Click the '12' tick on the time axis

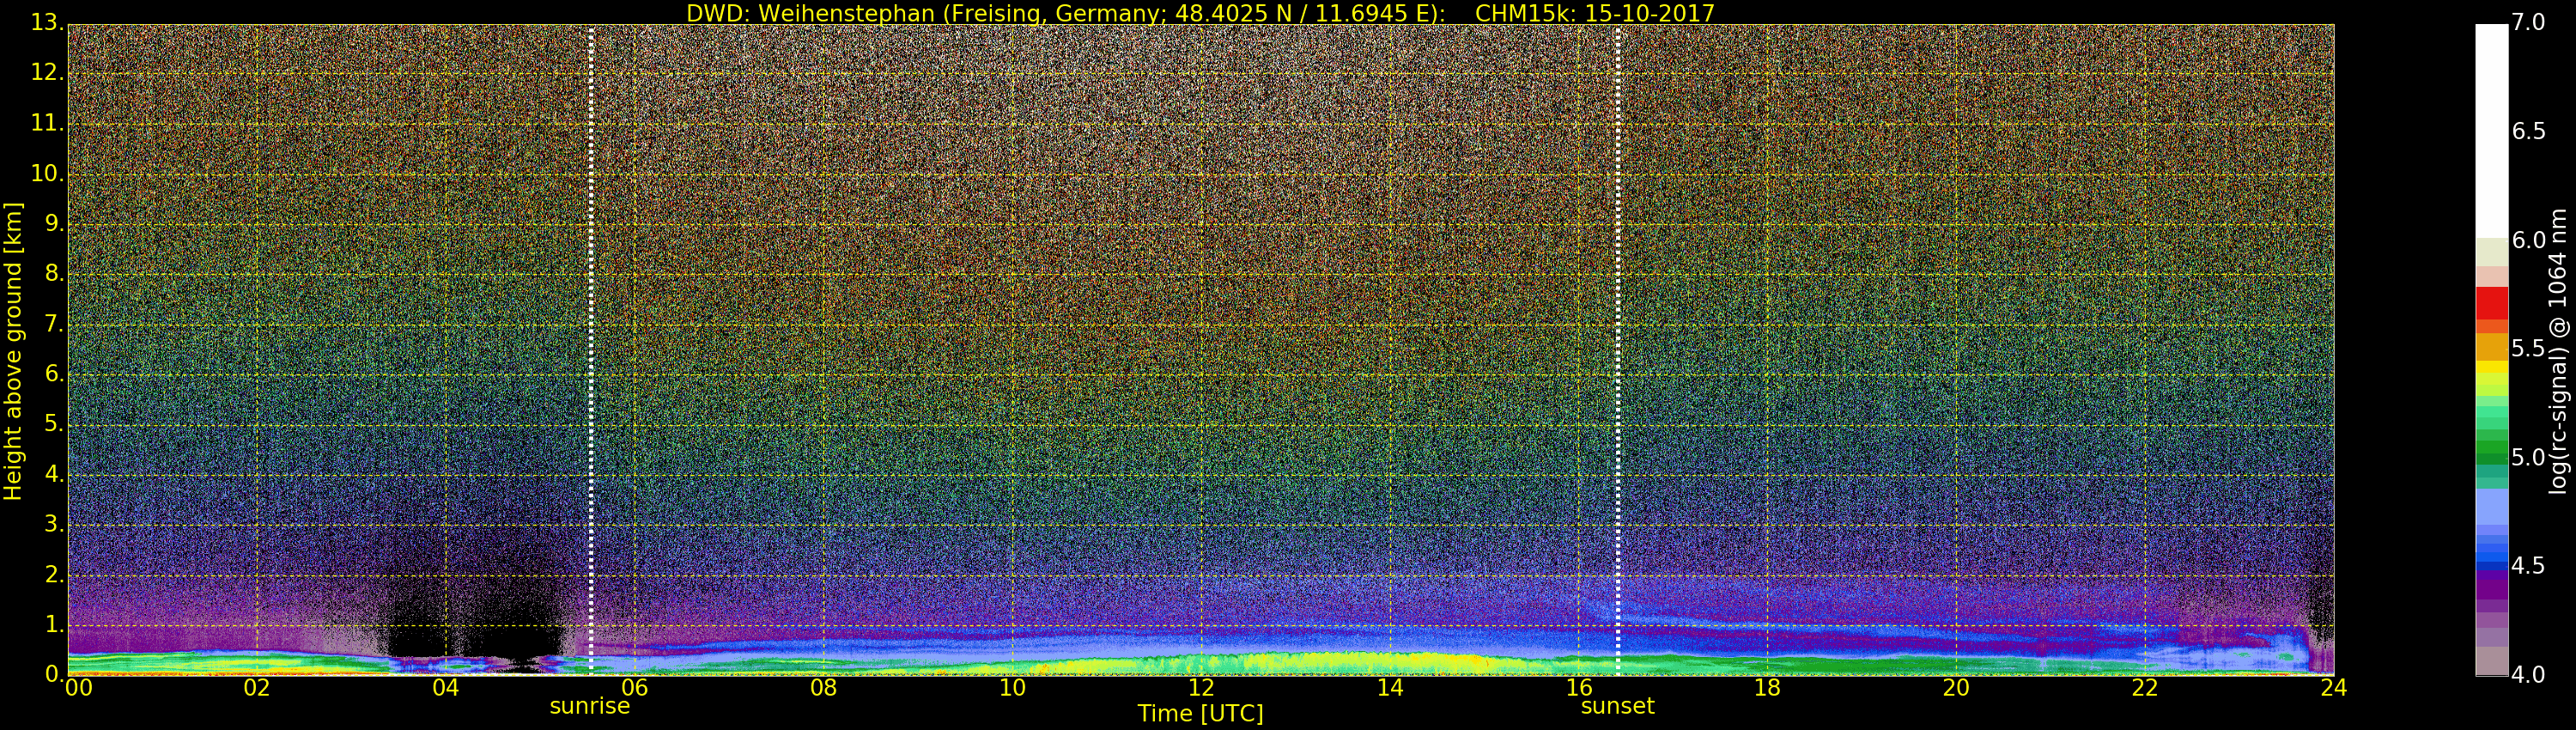pos(1201,688)
